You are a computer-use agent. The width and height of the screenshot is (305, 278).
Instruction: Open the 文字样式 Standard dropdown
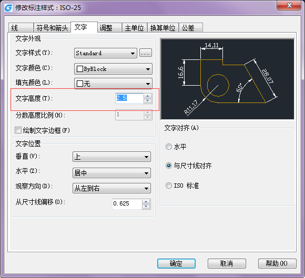[x=106, y=53]
